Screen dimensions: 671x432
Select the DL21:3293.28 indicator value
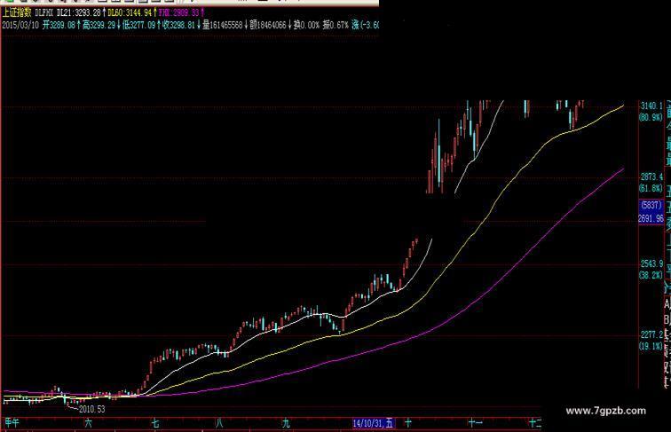82,12
